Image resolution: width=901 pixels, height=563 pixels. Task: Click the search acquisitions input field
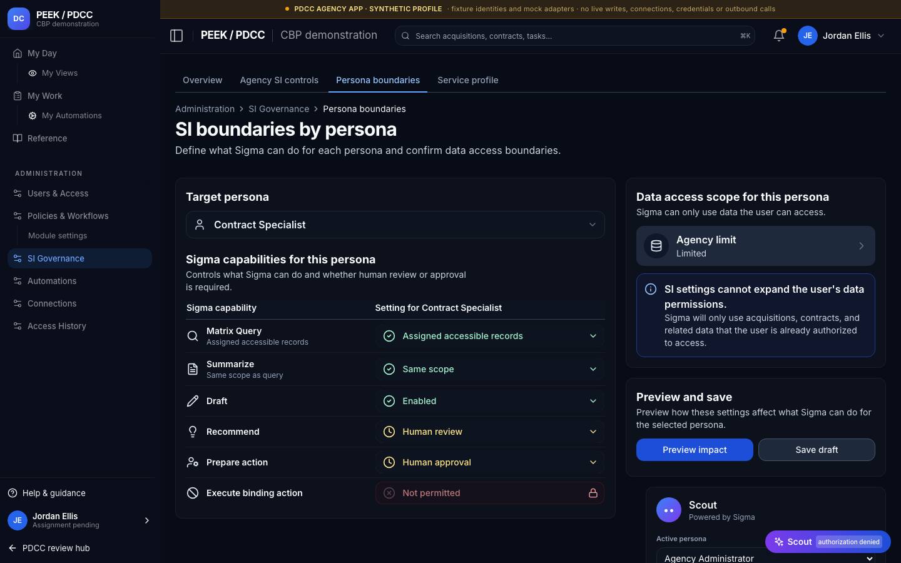pyautogui.click(x=574, y=36)
